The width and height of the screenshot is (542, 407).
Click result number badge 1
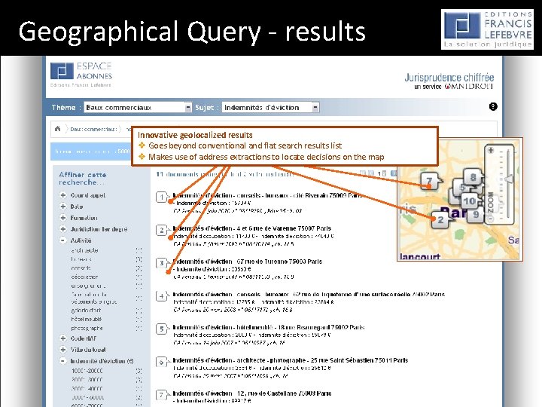[162, 197]
